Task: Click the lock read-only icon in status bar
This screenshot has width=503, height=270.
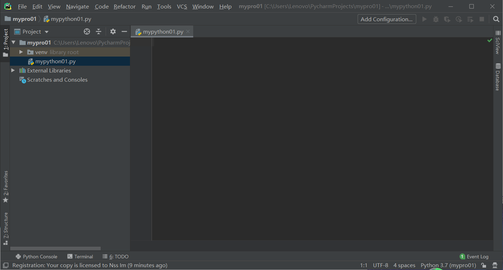Action: [484, 265]
